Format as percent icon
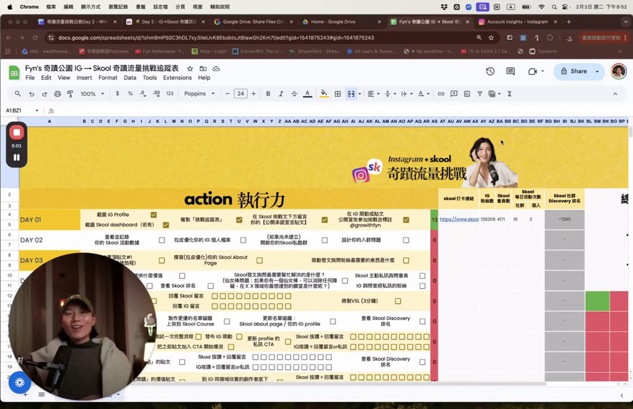The image size is (633, 409). coord(130,93)
